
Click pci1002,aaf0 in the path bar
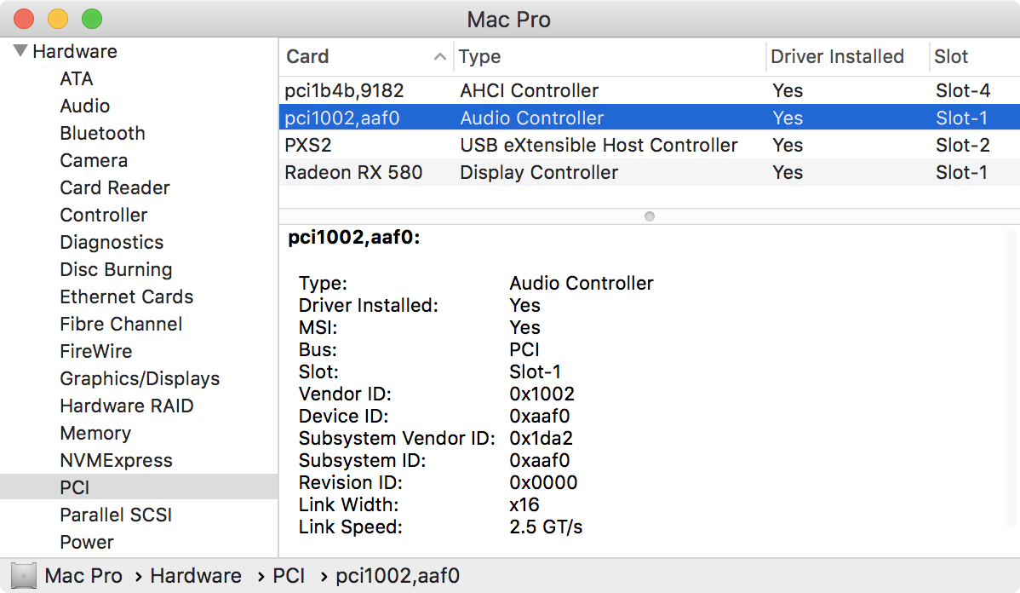398,576
